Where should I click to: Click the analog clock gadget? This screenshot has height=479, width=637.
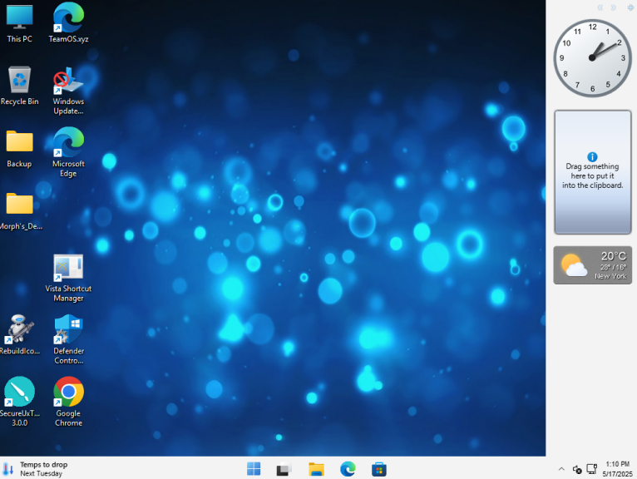(592, 58)
